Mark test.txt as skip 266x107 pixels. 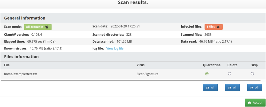[x=252, y=74]
